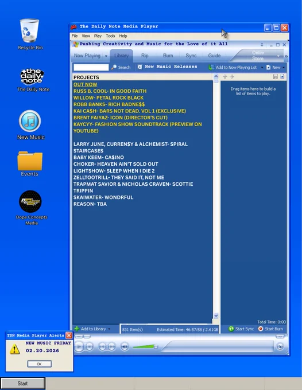Click the compact mode icon at bottom right
302x390 pixels.
tap(280, 346)
